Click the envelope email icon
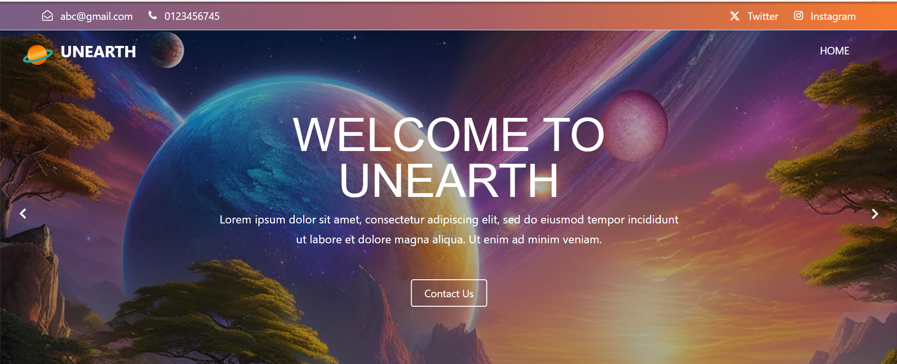The width and height of the screenshot is (897, 364). [x=47, y=16]
